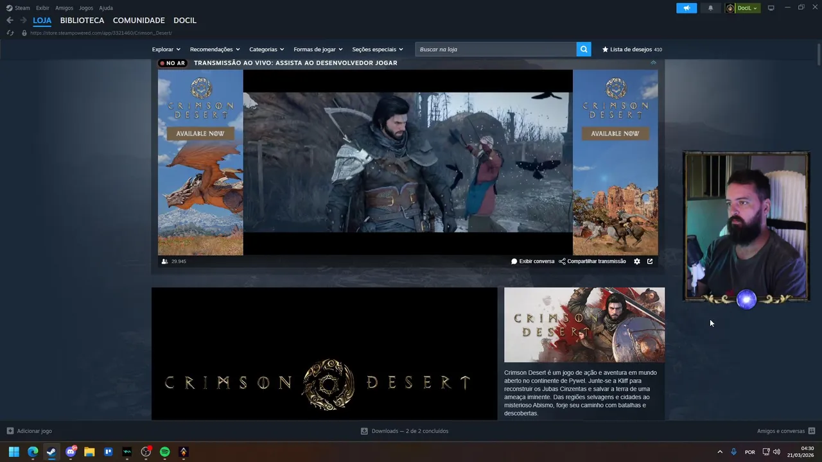
Task: Click the page vertical scrollbar
Action: [x=819, y=54]
